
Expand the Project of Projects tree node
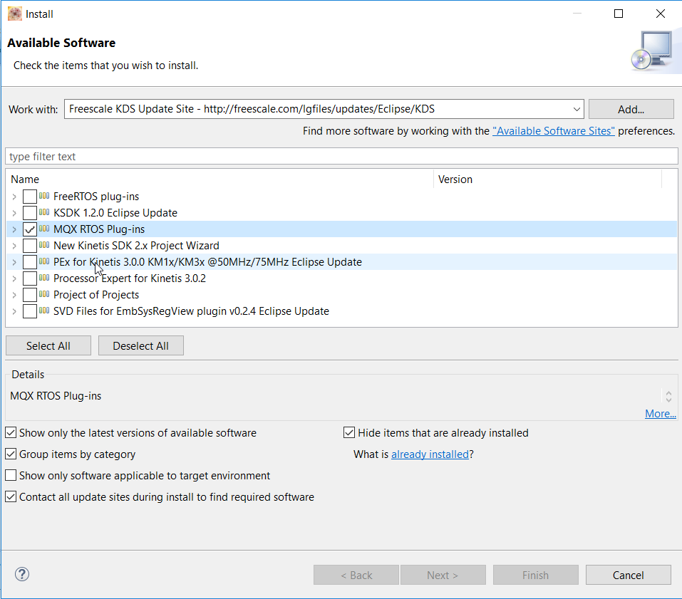tap(14, 295)
